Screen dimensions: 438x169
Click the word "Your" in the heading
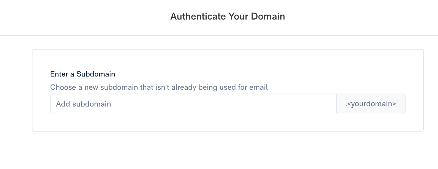pos(238,17)
